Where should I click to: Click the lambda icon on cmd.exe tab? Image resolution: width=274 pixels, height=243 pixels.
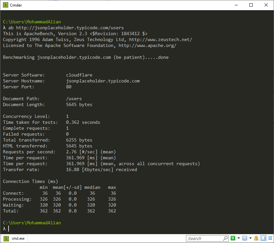pos(6,238)
